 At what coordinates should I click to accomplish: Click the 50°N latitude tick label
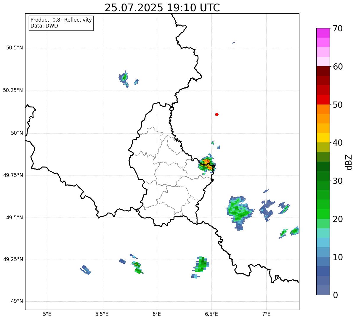(x=17, y=133)
